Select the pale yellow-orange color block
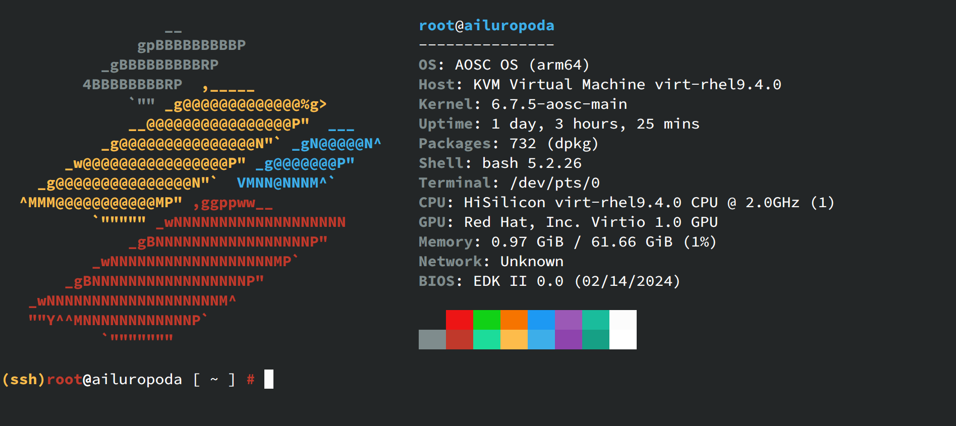956x426 pixels. pyautogui.click(x=514, y=339)
